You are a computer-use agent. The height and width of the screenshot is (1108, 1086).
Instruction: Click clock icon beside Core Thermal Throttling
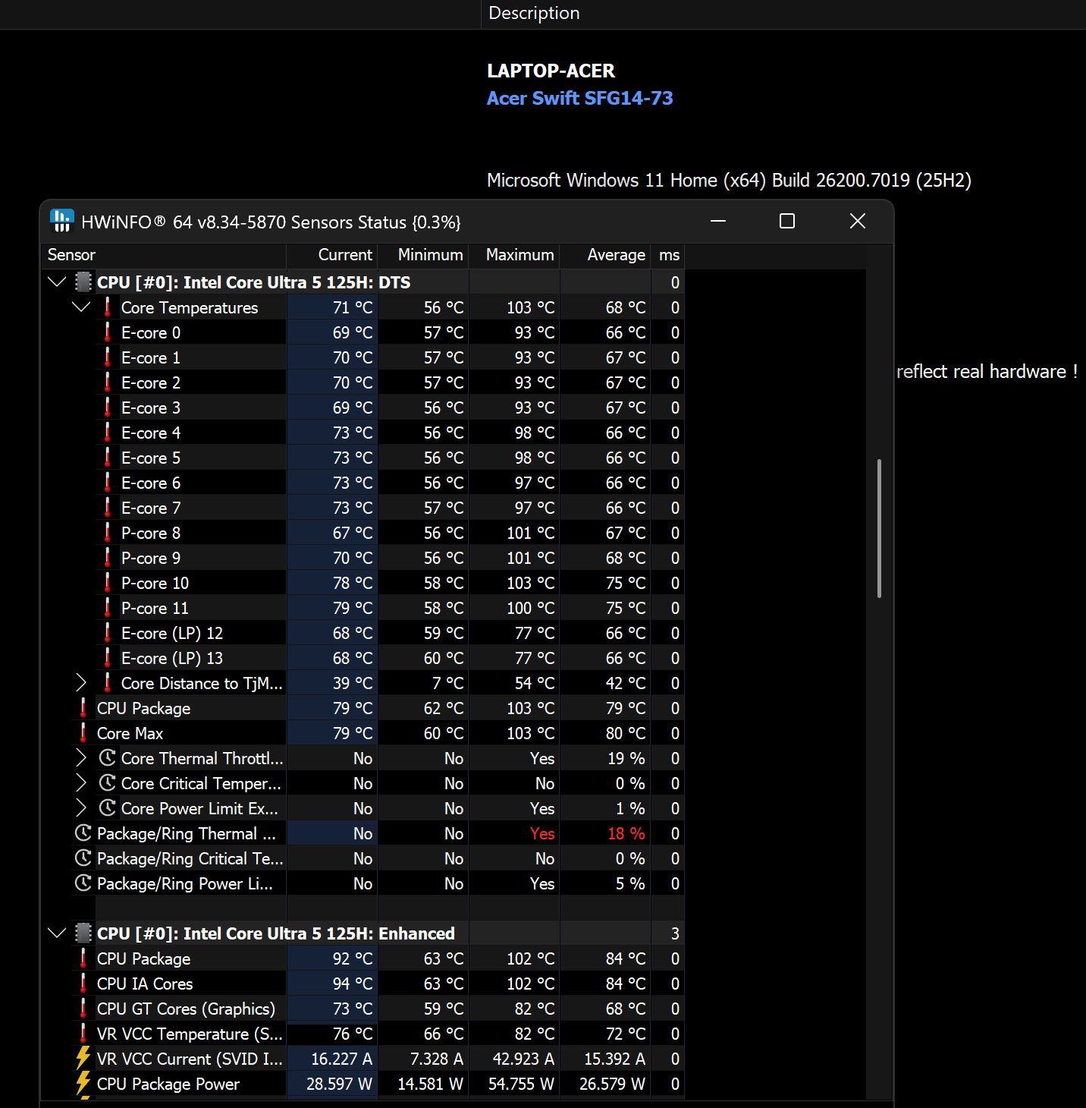(108, 758)
